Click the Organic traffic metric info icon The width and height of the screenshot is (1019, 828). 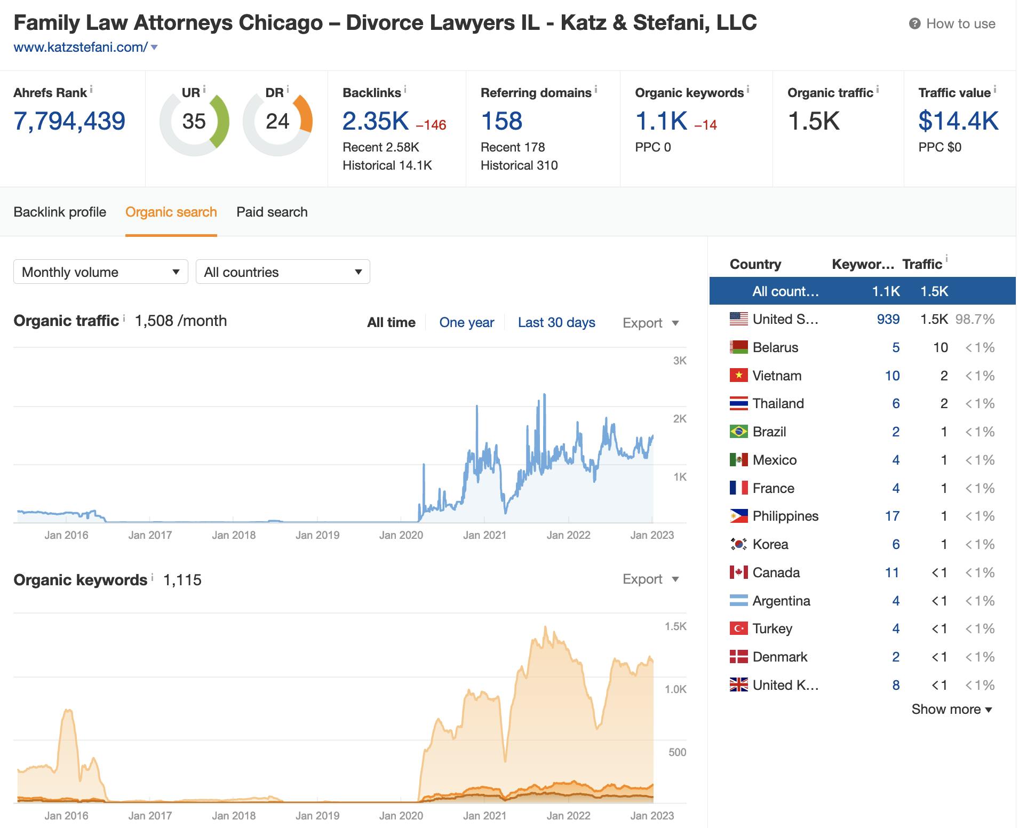click(x=878, y=89)
